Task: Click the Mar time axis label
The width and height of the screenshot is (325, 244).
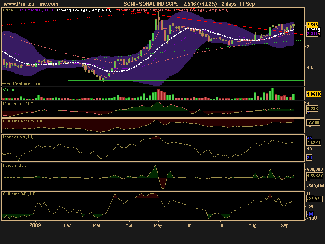Action: (97, 225)
